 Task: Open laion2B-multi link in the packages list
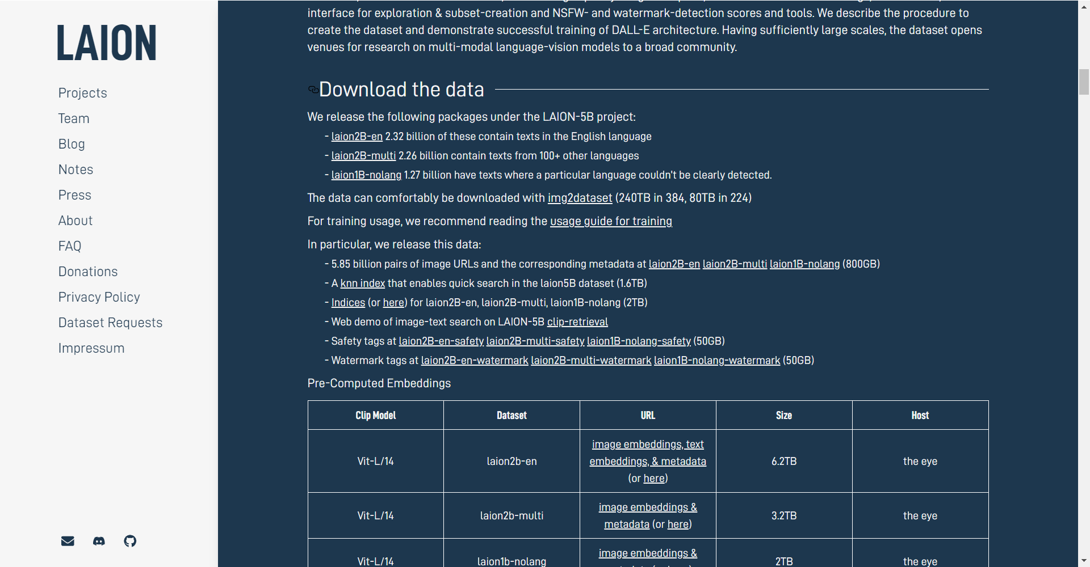point(363,156)
